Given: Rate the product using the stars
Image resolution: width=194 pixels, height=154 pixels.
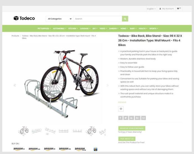Looking at the screenshot, I should tap(122, 102).
